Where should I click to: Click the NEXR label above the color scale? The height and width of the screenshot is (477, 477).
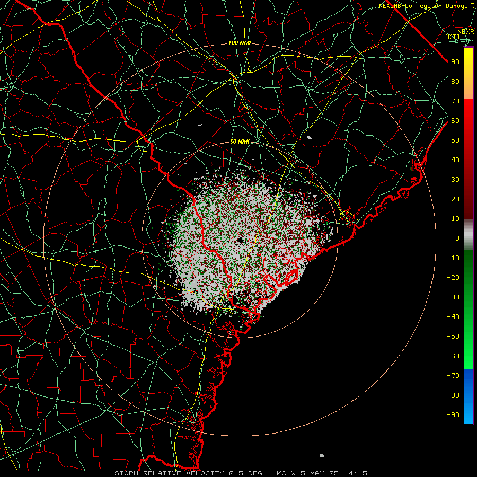tap(465, 32)
